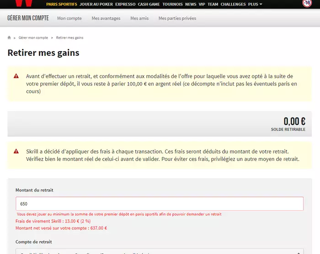The width and height of the screenshot is (320, 254).
Task: Open the Tournois page
Action: [x=172, y=4]
